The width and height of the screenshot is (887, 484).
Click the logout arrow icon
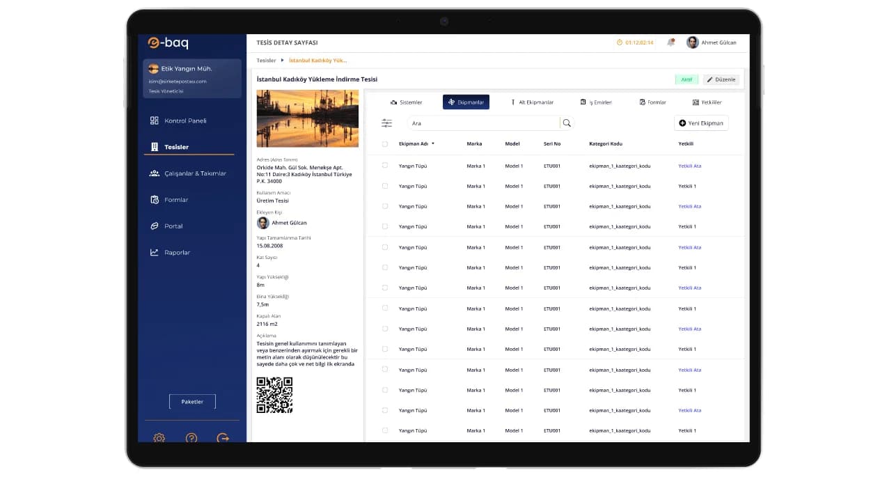click(223, 438)
